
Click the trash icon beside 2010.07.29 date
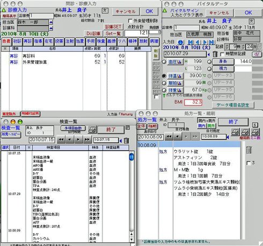pyautogui.click(x=215, y=54)
